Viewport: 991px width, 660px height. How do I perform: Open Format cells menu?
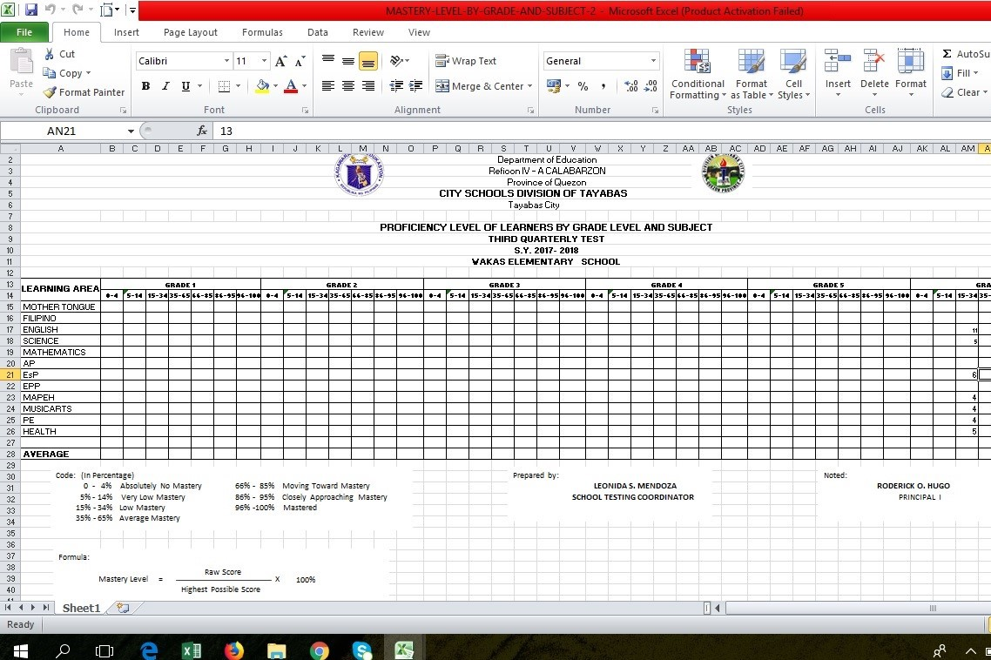tap(910, 72)
